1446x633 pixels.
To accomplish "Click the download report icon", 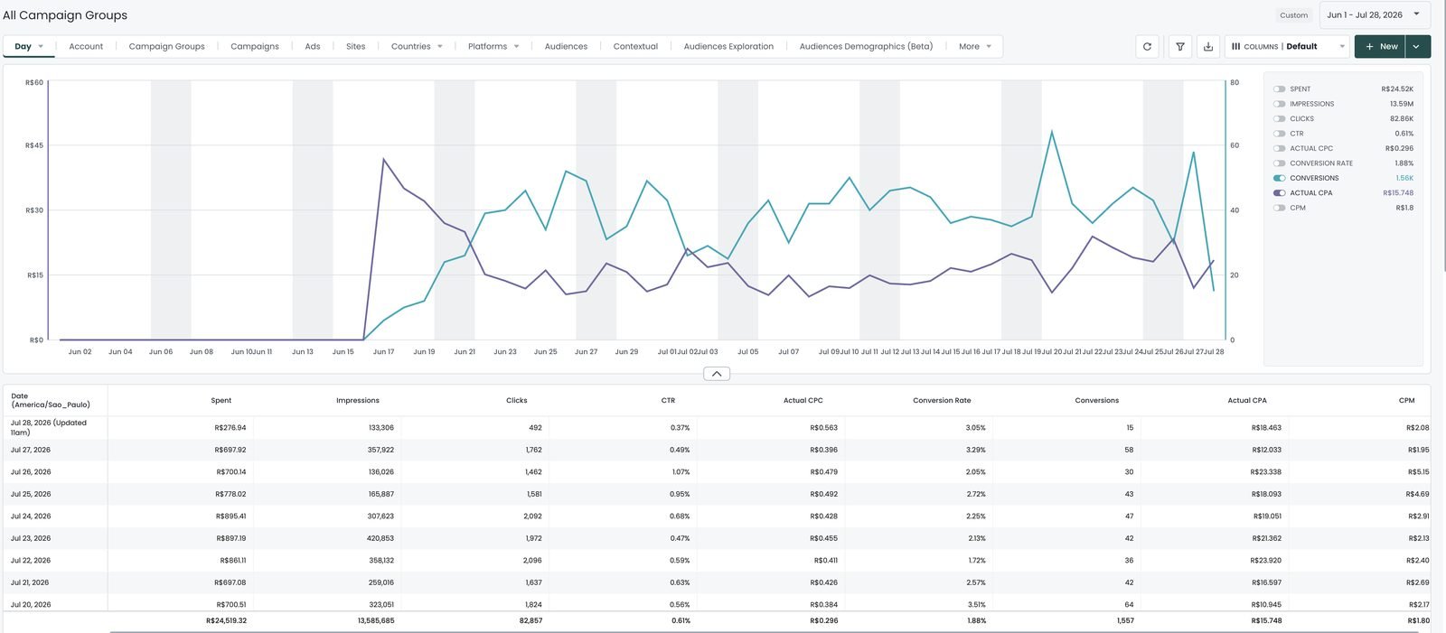I will [x=1208, y=46].
